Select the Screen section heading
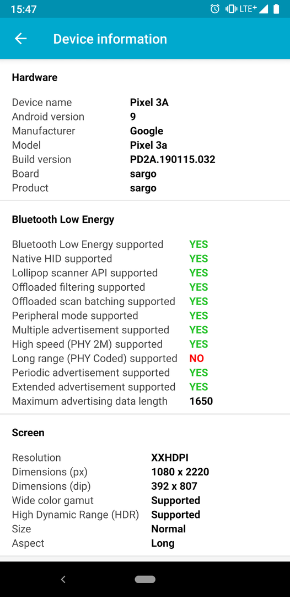The image size is (290, 597). (28, 432)
